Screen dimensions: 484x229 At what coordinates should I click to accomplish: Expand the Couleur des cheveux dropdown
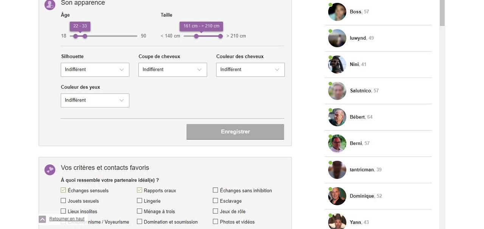tap(250, 70)
